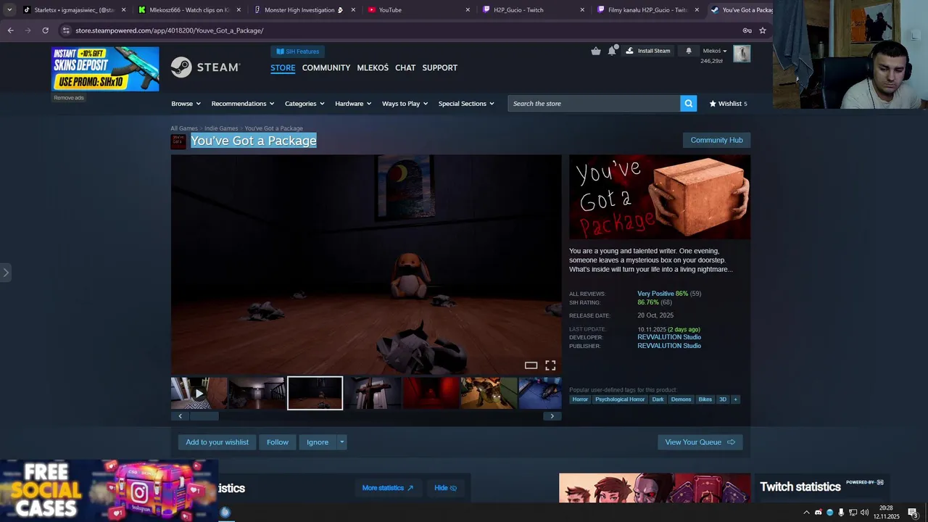Viewport: 928px width, 522px height.
Task: Expand the left side panel arrow
Action: [6, 273]
